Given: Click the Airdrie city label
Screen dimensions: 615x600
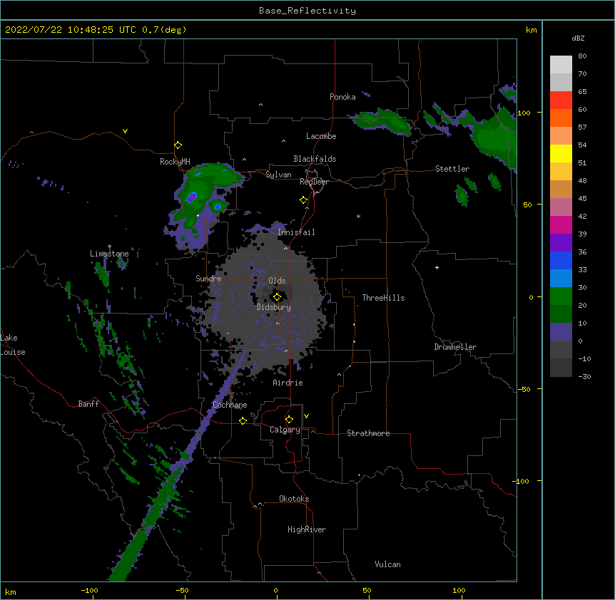Looking at the screenshot, I should (x=288, y=383).
